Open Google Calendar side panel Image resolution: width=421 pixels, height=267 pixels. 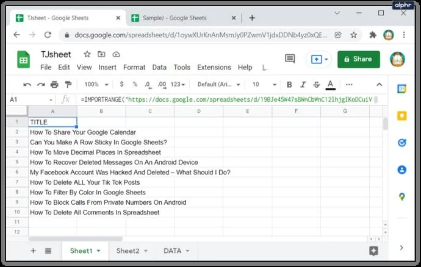[401, 89]
